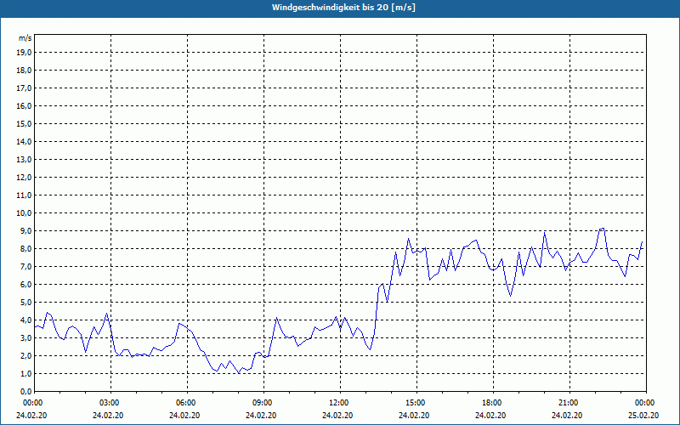
Task: Pick the y-axis value "16,0"
Action: pos(24,105)
